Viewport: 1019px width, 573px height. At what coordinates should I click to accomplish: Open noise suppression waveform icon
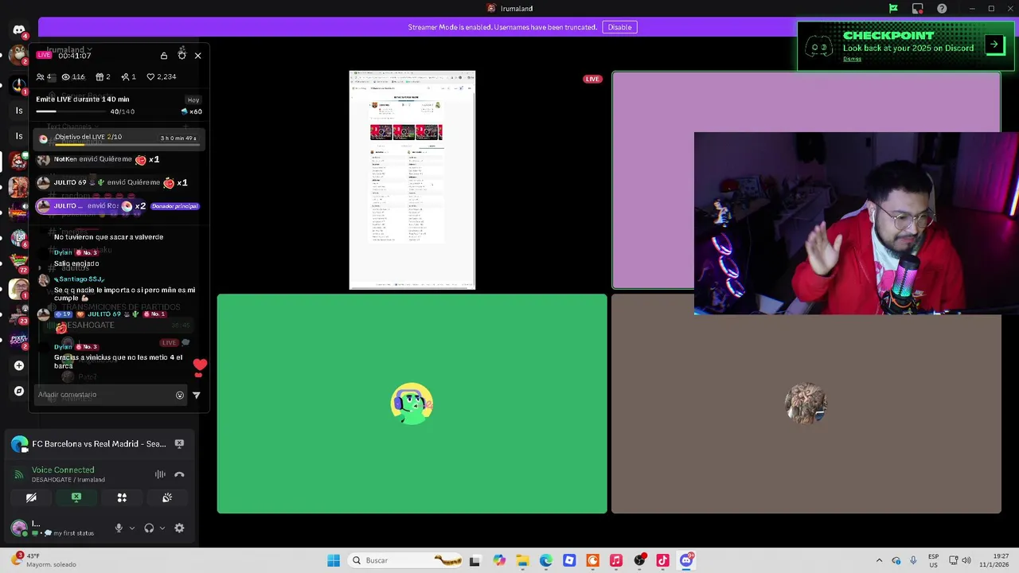(160, 474)
